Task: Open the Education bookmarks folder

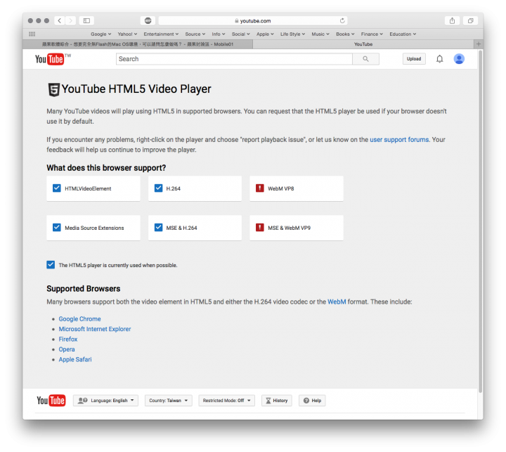Action: 403,34
